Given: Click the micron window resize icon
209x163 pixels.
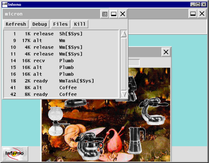Looking at the screenshot, I should pos(104,14).
